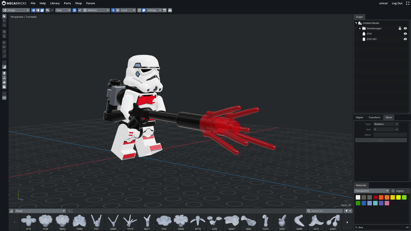This screenshot has height=231, width=411.
Task: Click the Mecabricks logo
Action: (14, 3)
